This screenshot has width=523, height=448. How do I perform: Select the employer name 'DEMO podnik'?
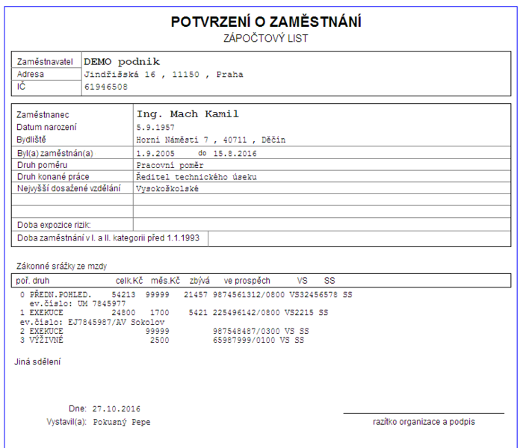(122, 62)
